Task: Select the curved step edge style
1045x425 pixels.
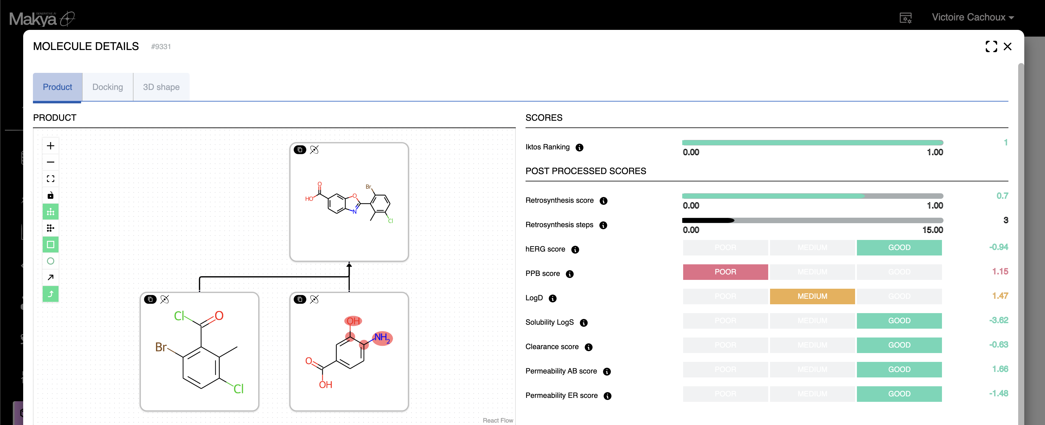Action: (50, 294)
